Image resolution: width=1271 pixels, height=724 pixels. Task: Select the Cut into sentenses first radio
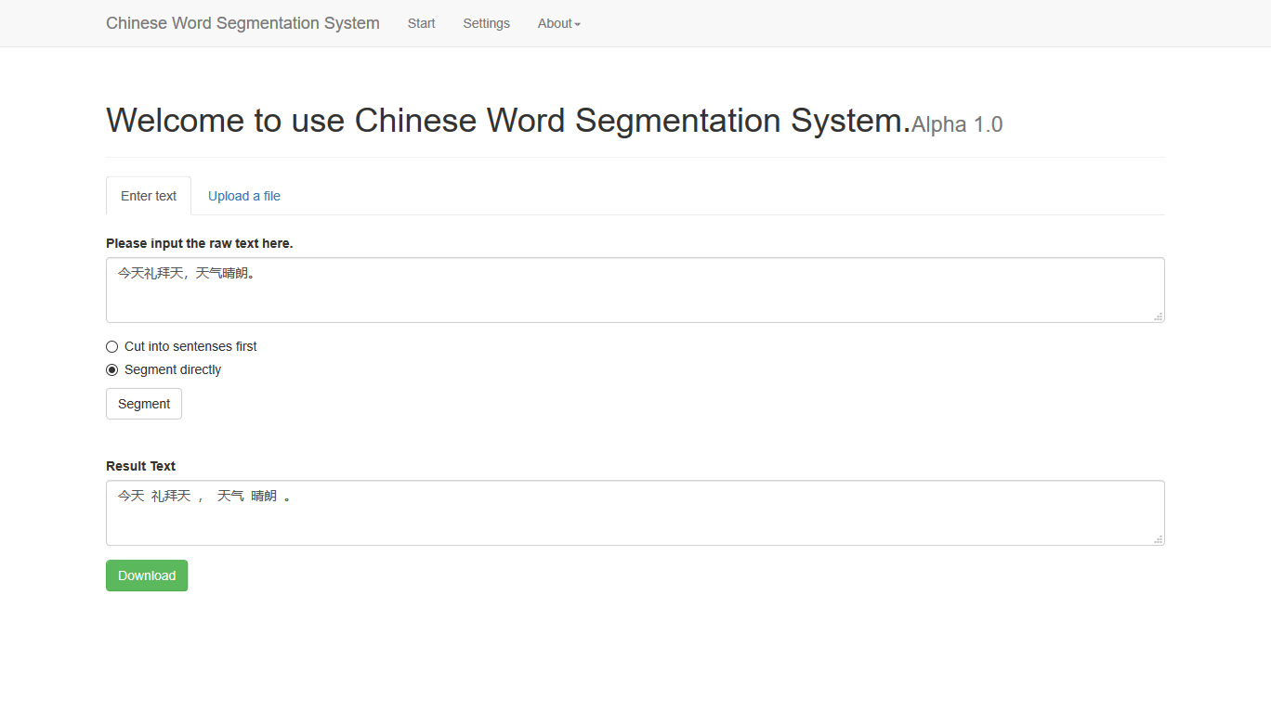tap(112, 346)
